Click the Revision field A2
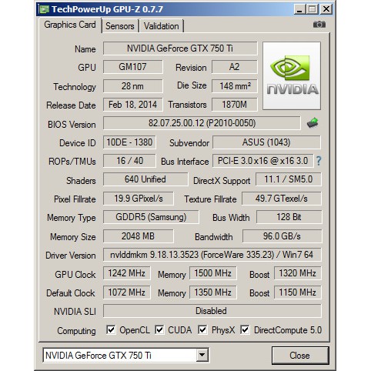This screenshot has height=371, width=371. 234,67
